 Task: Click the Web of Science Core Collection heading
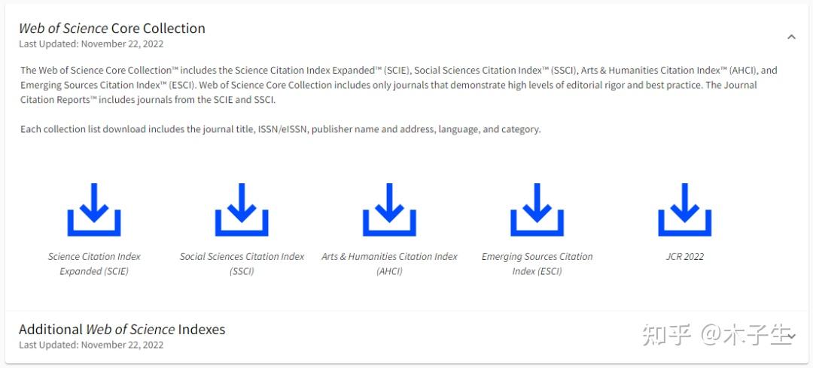click(x=112, y=29)
